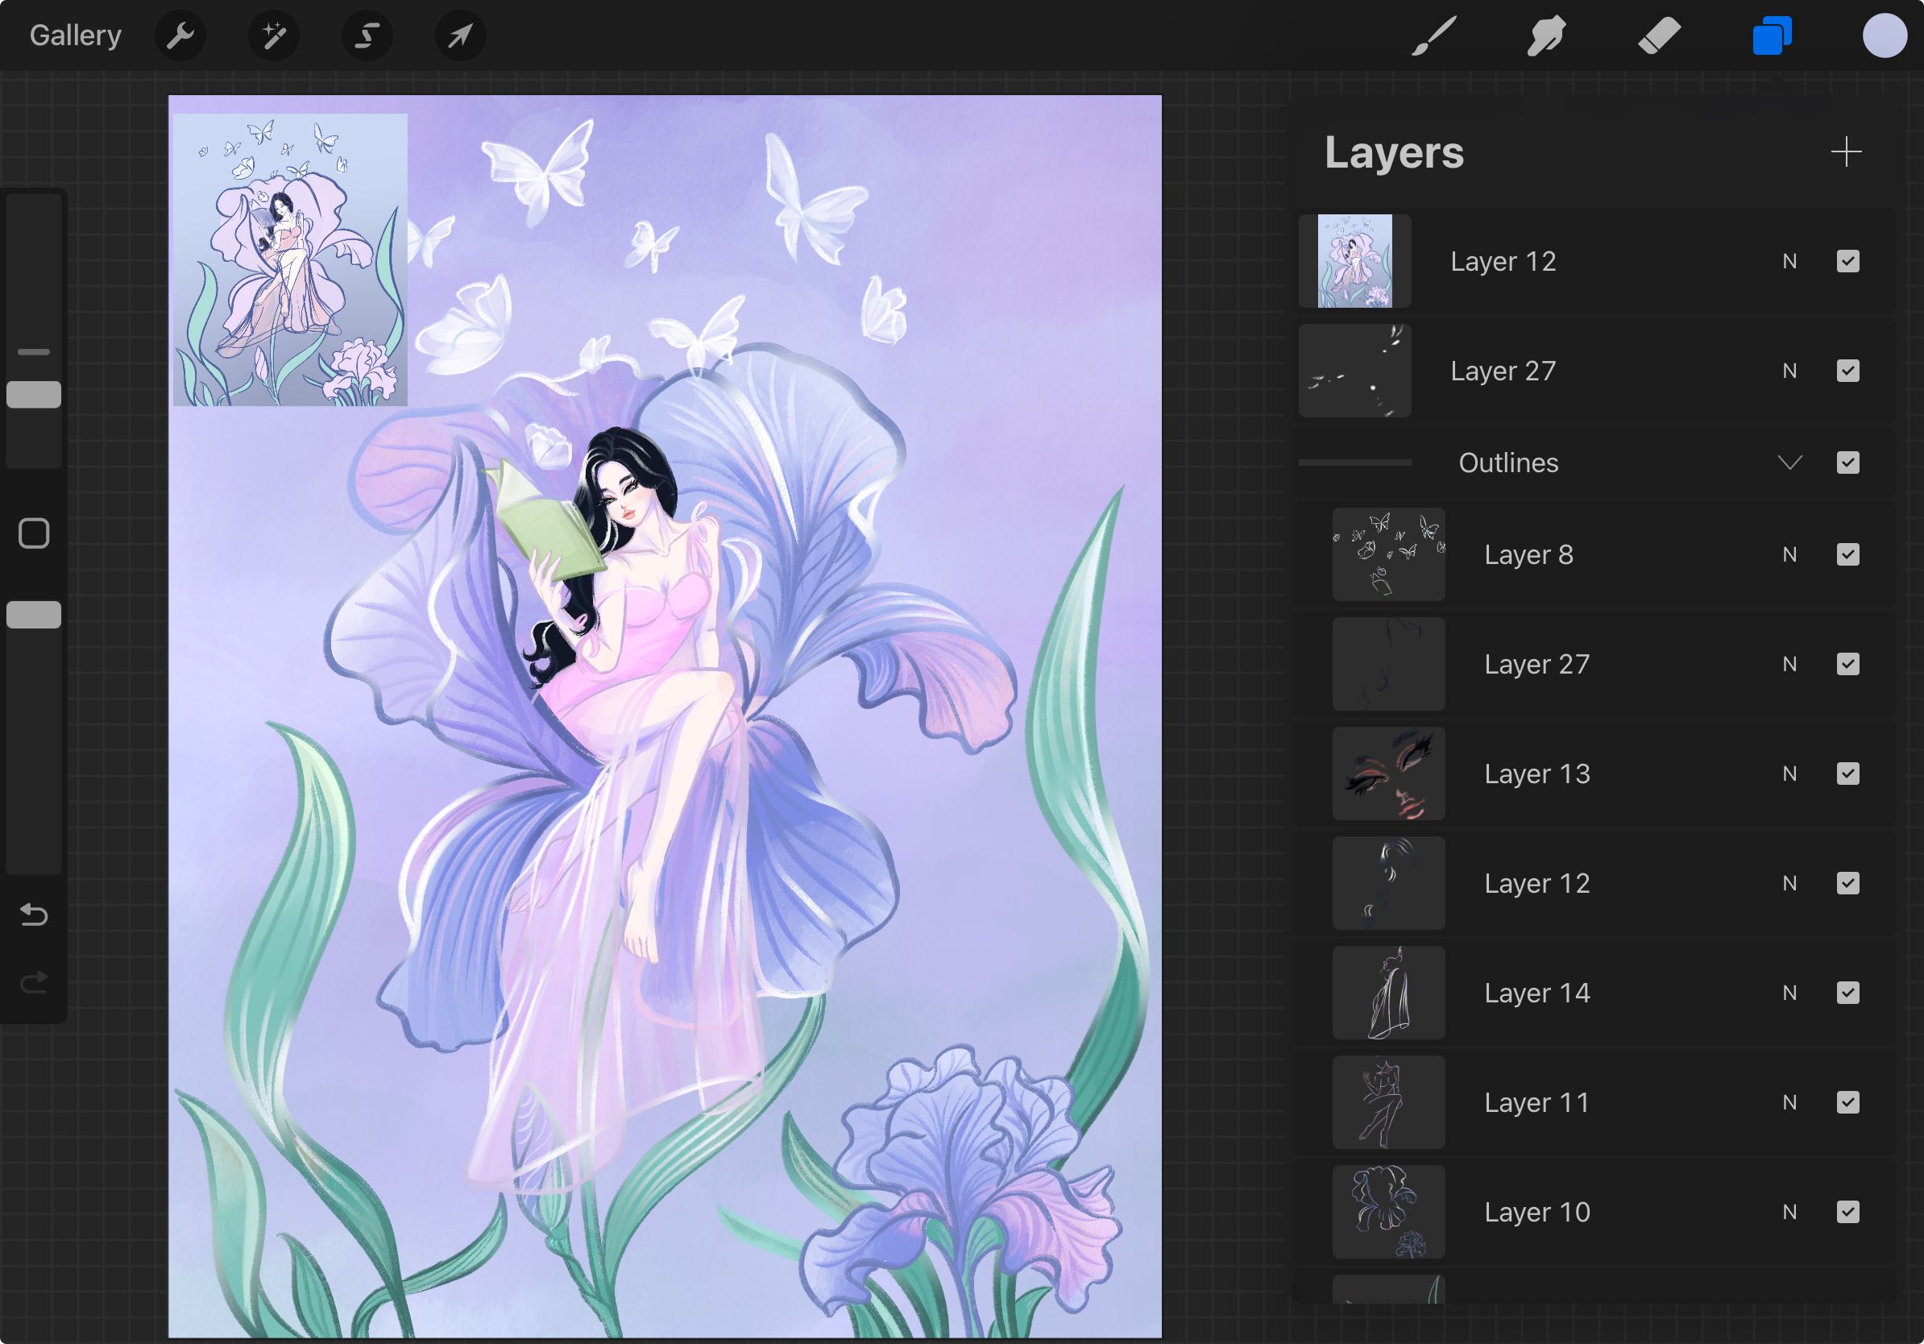Activate the Selection S tool

pos(367,35)
